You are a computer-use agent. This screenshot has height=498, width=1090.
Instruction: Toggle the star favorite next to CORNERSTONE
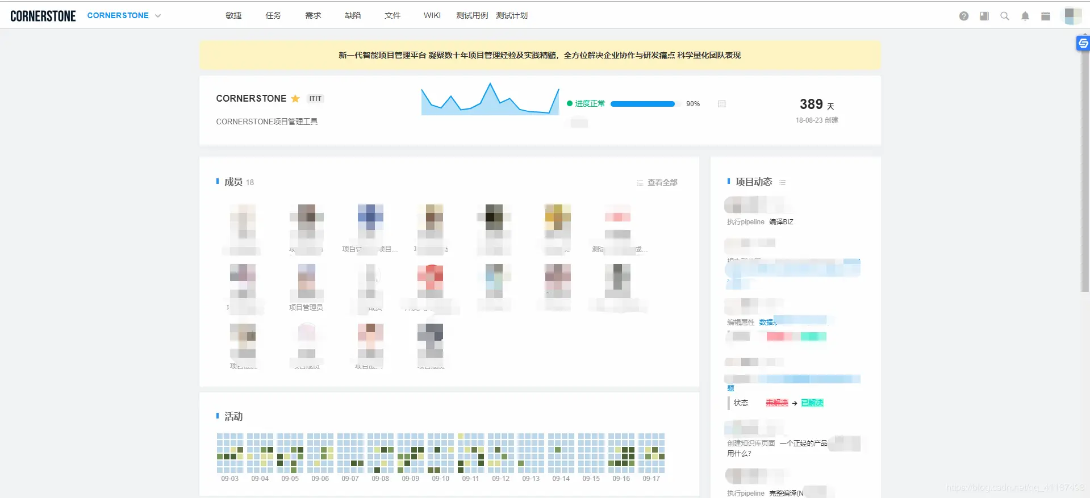(295, 98)
